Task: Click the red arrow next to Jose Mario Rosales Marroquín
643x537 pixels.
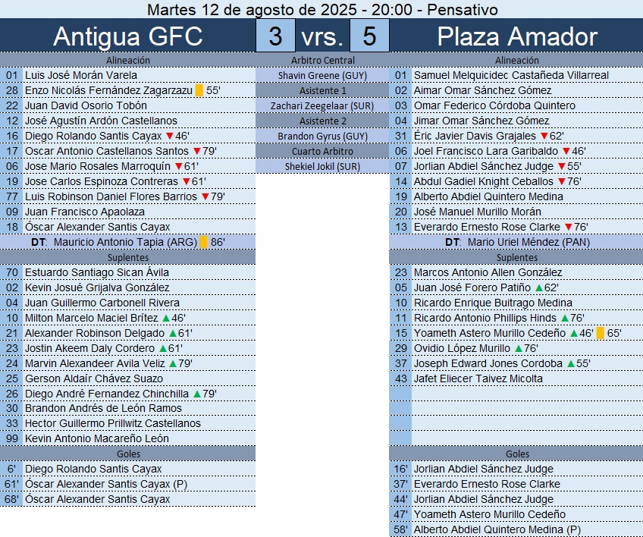Action: point(178,166)
